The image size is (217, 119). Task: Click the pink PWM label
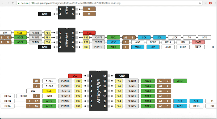[x=198, y=42]
